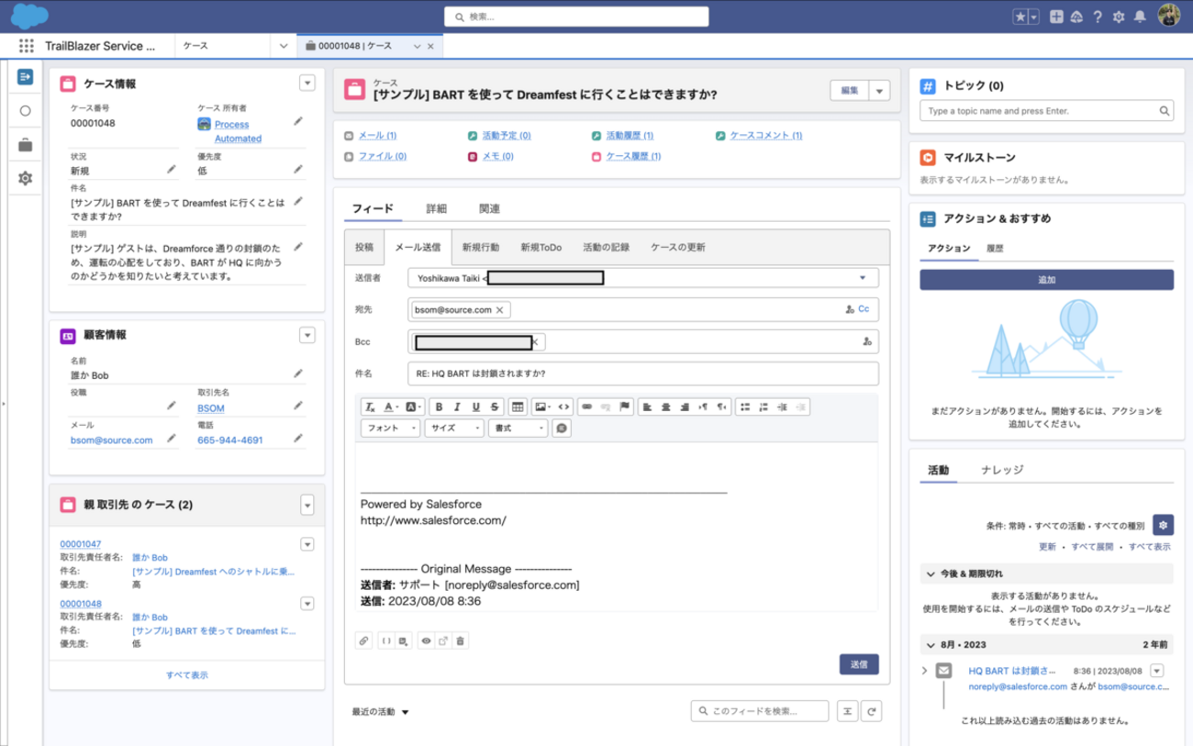Click the Favorites star icon
The height and width of the screenshot is (746, 1193).
point(1020,17)
